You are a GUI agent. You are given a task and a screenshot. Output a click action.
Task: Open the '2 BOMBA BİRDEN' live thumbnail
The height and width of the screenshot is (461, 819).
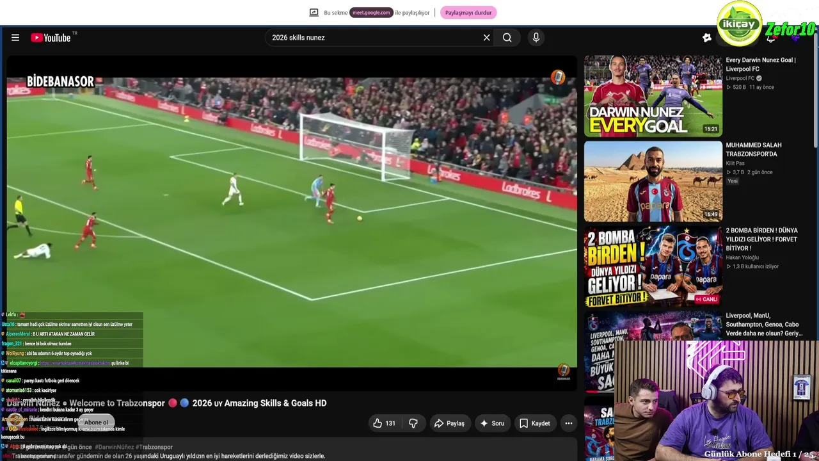point(653,266)
